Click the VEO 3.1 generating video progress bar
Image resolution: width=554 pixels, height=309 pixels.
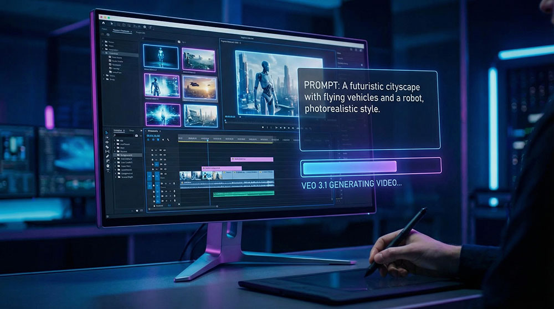coord(371,167)
